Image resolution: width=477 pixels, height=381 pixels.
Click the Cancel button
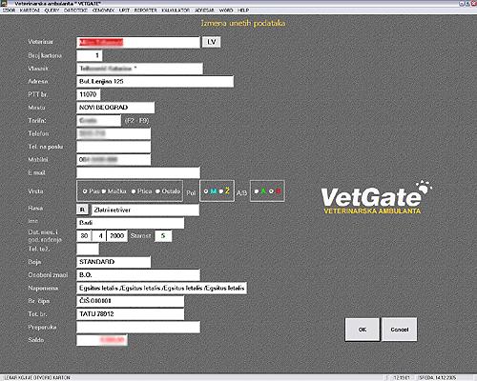(x=400, y=330)
